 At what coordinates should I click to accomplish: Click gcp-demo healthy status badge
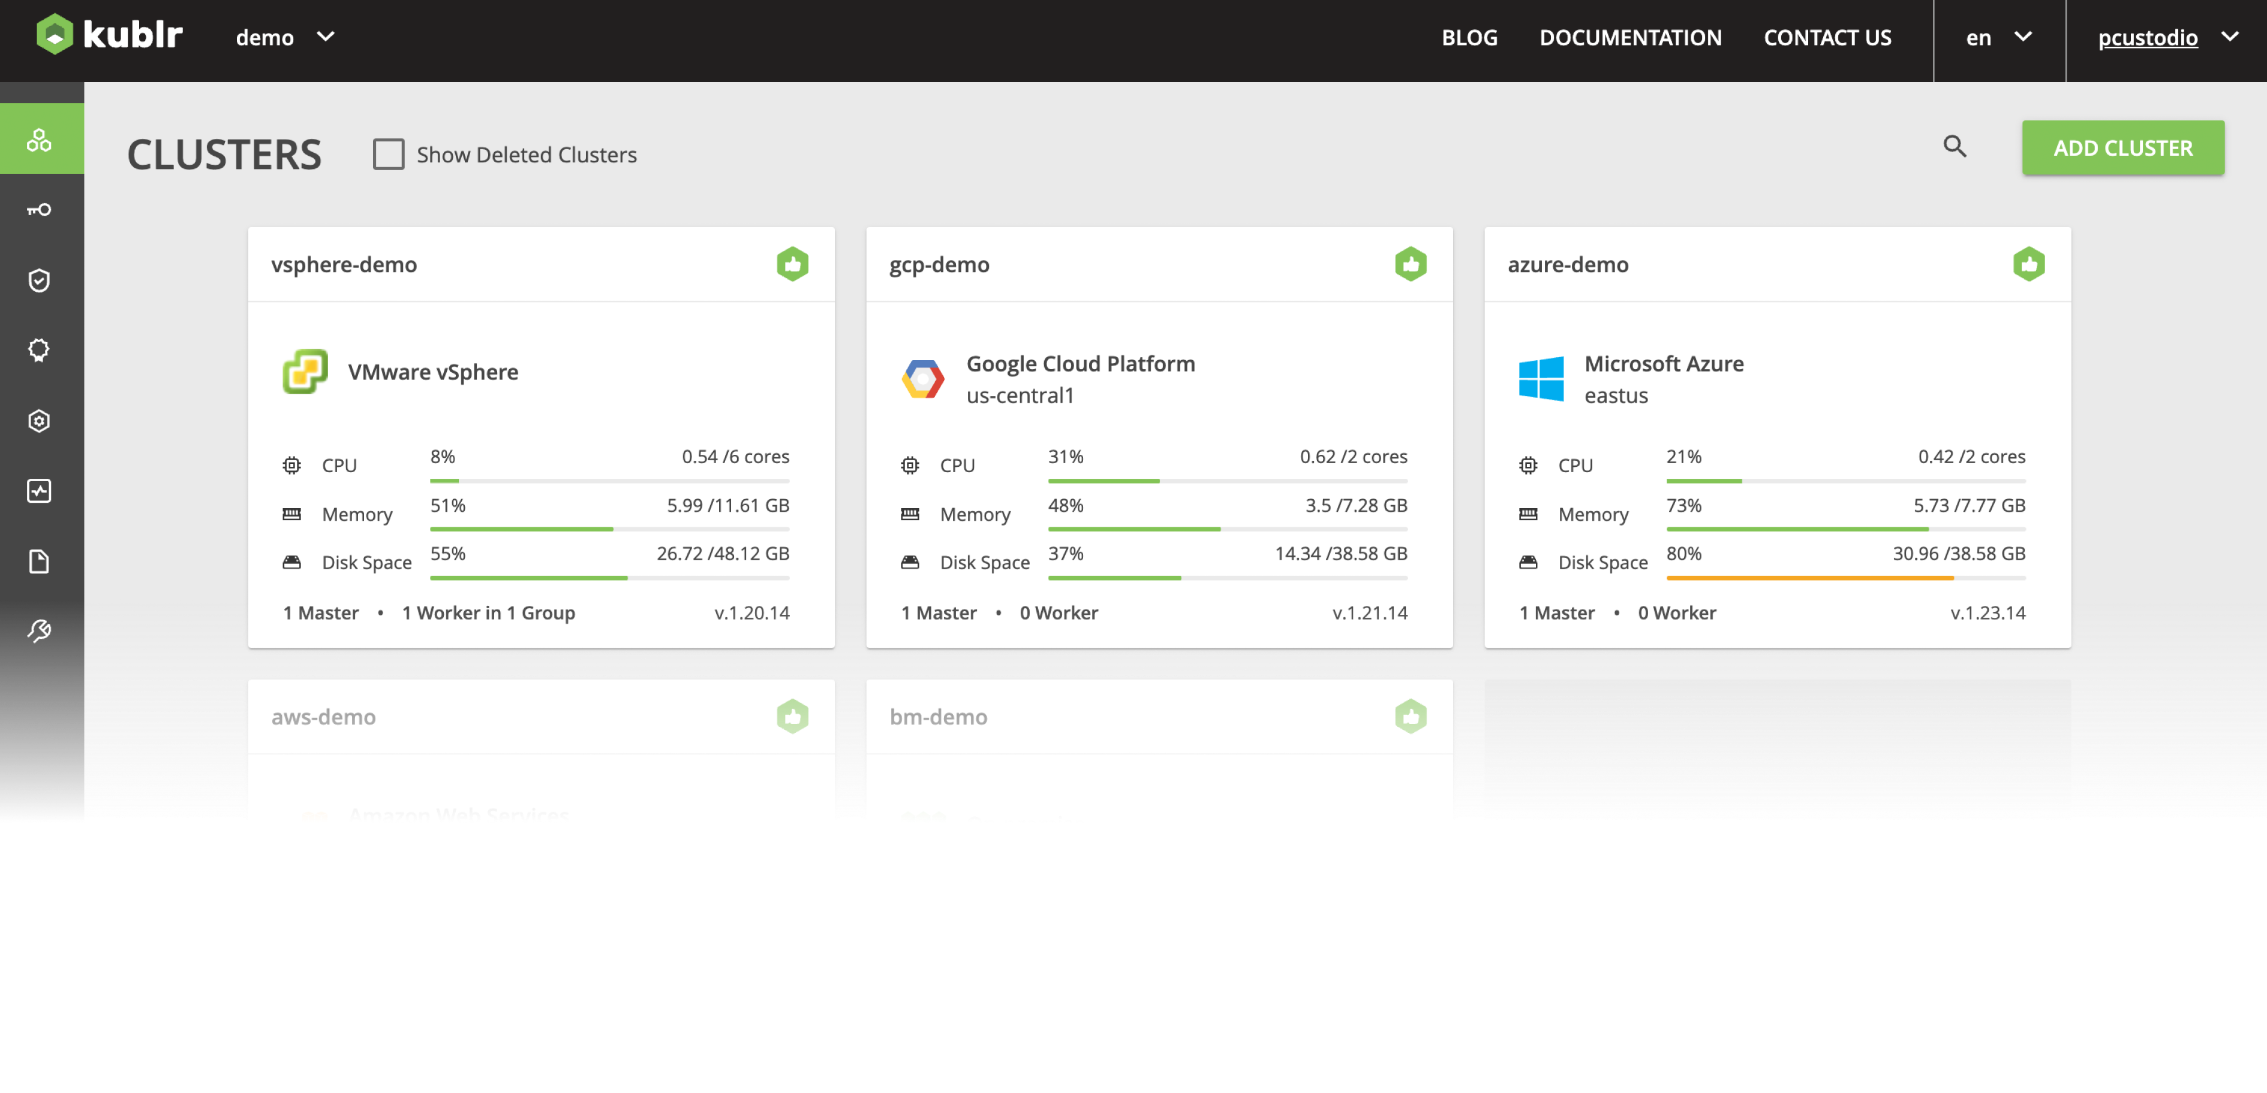pos(1410,264)
